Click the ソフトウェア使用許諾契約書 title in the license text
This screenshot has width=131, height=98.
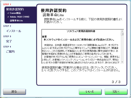click(81, 31)
